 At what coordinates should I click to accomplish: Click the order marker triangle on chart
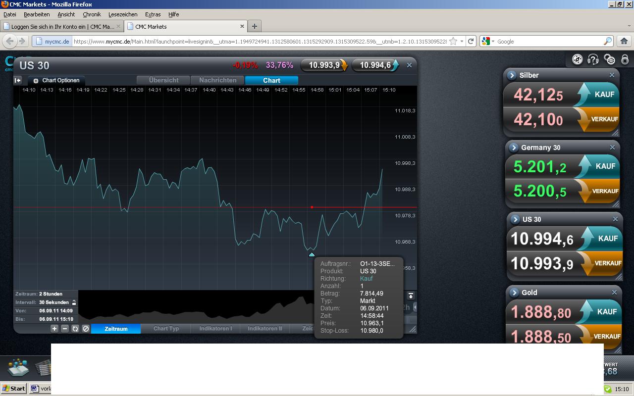coord(312,254)
